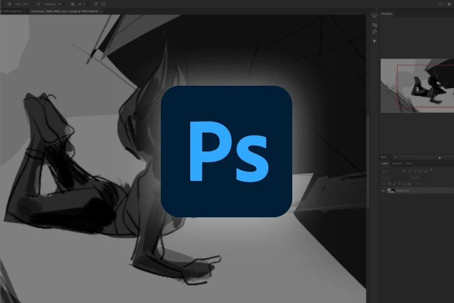
Task: Open the Fill slider dropdown arrow
Action: coord(430,184)
